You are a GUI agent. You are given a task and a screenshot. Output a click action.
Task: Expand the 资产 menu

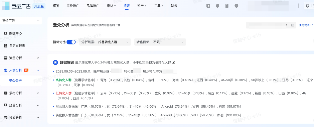tap(142, 6)
